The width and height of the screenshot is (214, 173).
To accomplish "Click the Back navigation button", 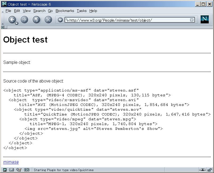I will pos(12,19).
